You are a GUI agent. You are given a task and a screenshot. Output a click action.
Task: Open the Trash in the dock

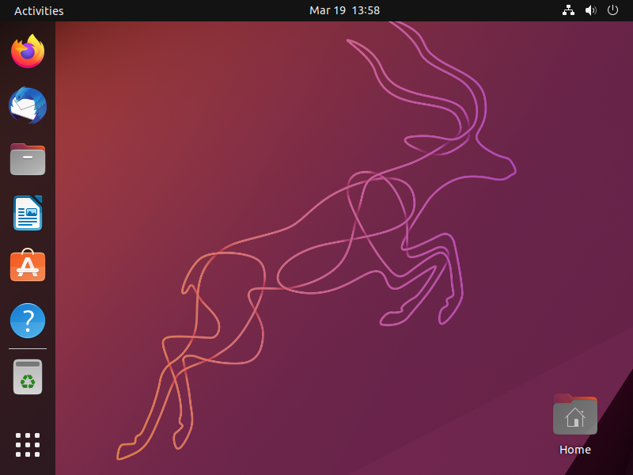[28, 377]
